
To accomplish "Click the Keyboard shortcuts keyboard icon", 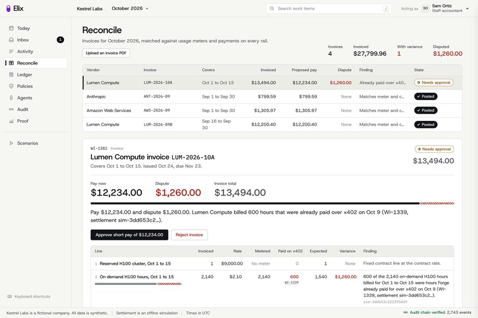I will click(9, 297).
